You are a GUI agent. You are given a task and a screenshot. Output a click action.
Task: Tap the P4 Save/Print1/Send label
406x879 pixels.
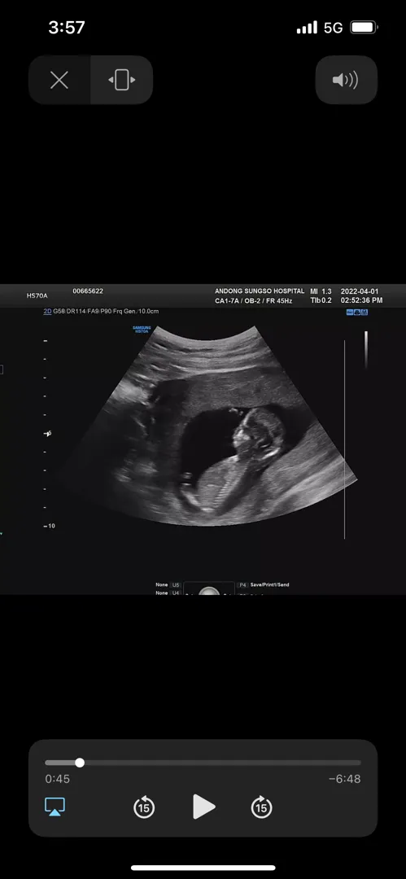(x=264, y=584)
